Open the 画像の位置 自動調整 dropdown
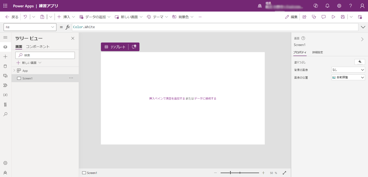The height and width of the screenshot is (177, 368). (x=348, y=77)
